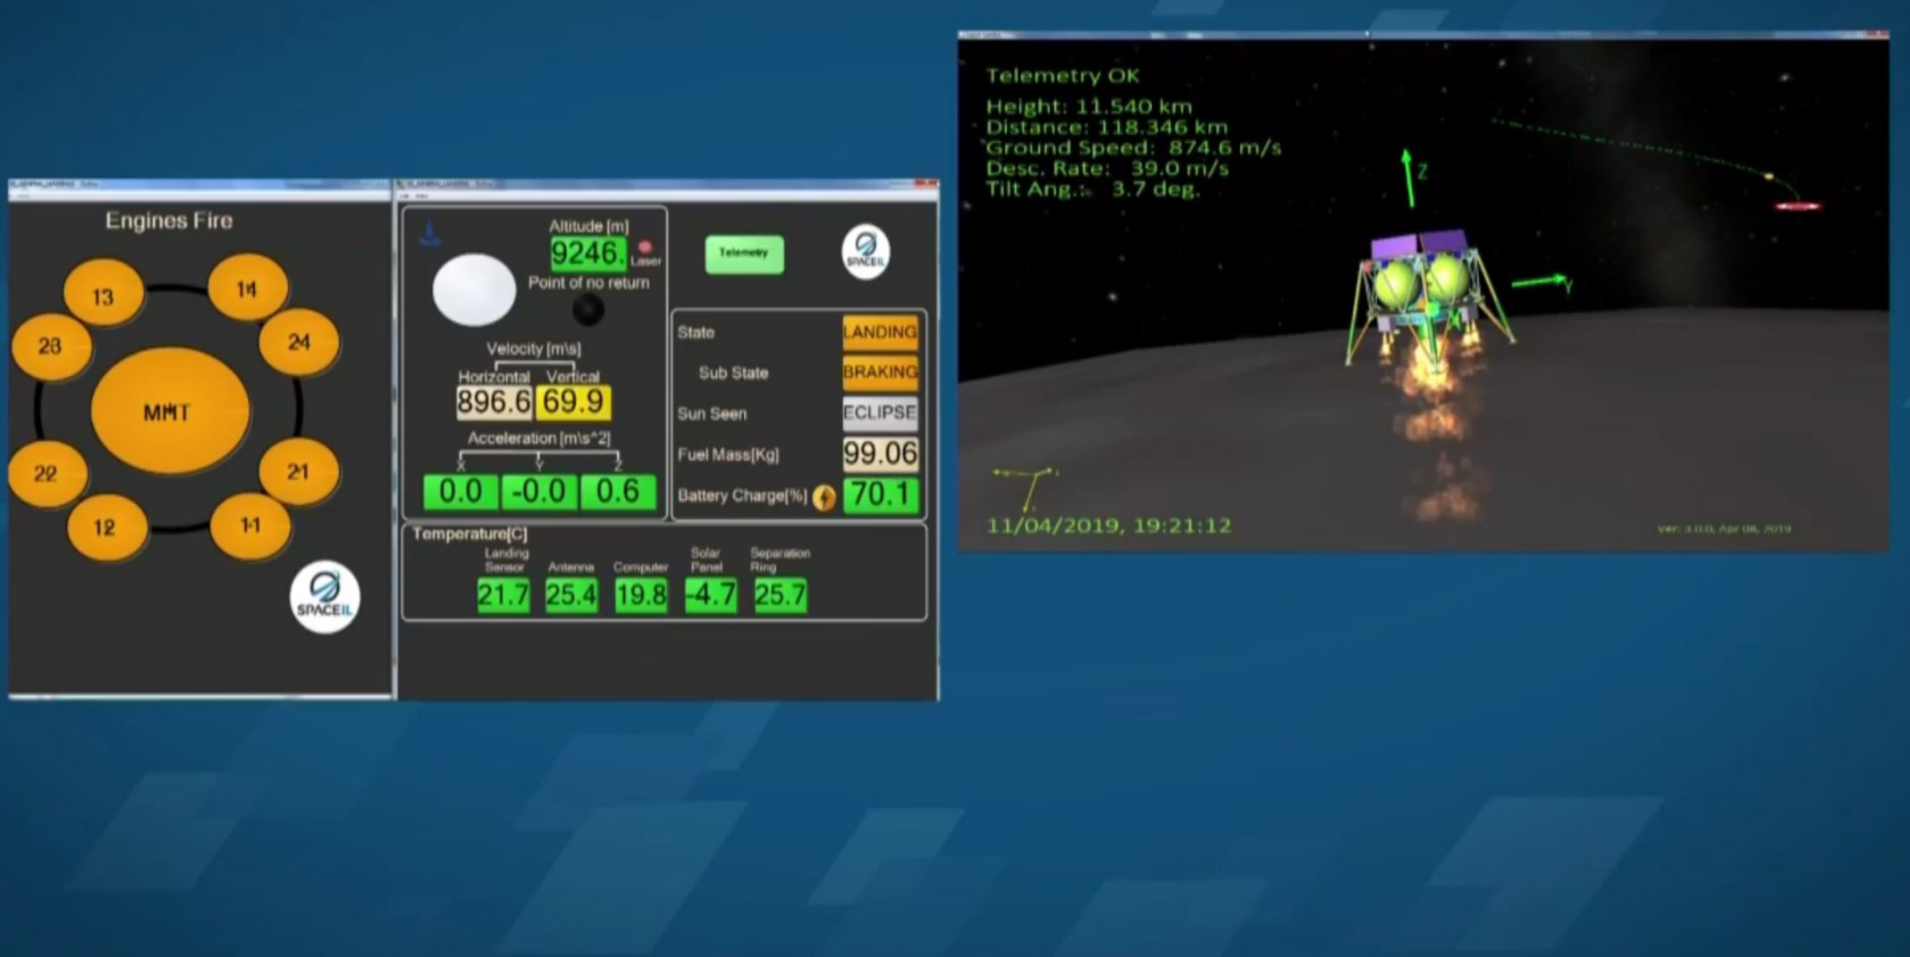Click the red Laser indicator light
1910x957 pixels.
click(x=645, y=247)
